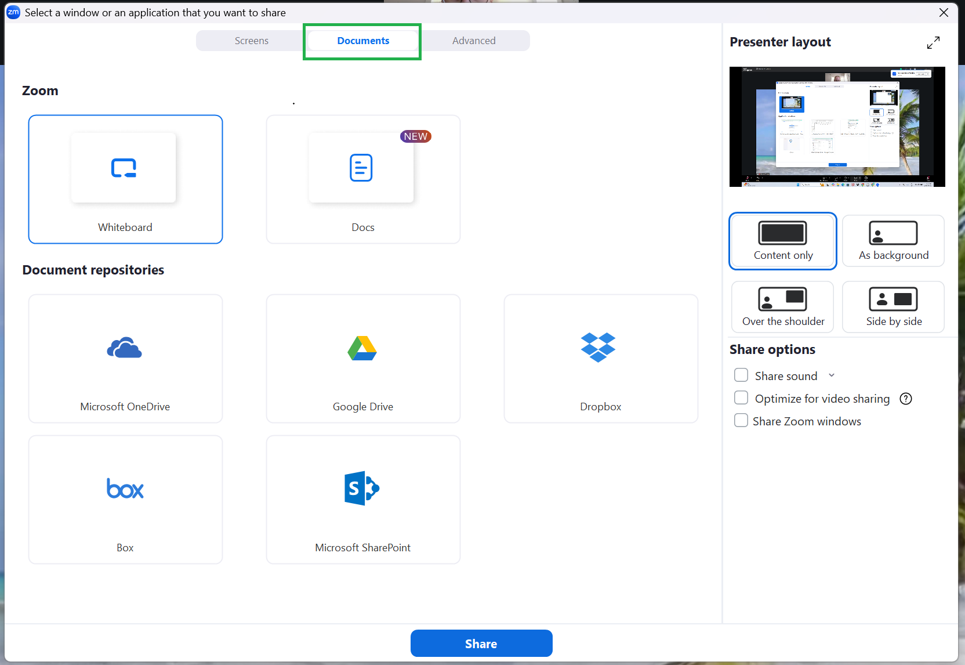Open Microsoft OneDrive cloud icon

coord(124,348)
